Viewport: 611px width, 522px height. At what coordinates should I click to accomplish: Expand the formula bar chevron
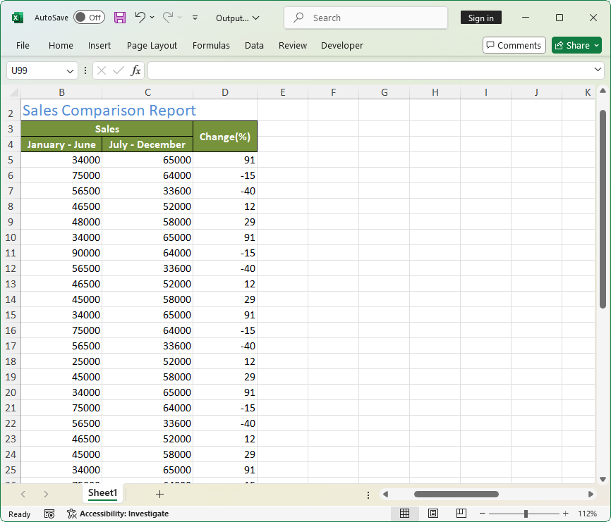tap(598, 70)
